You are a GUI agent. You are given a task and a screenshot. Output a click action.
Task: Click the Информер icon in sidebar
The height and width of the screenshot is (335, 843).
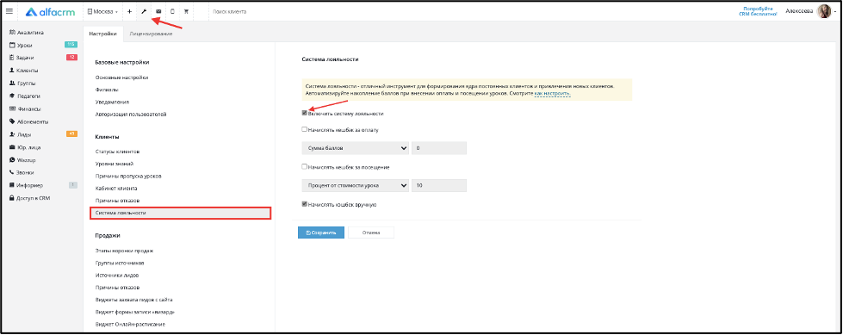click(x=12, y=185)
